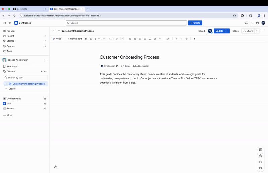Expand list options dropdown
268x173 pixels.
tap(113, 39)
